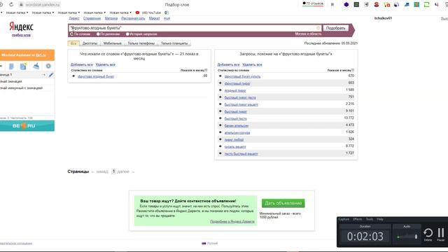This screenshot has height=252, width=448.
Task: Open the YouTube bookmark in bookmarks bar
Action: click(148, 13)
